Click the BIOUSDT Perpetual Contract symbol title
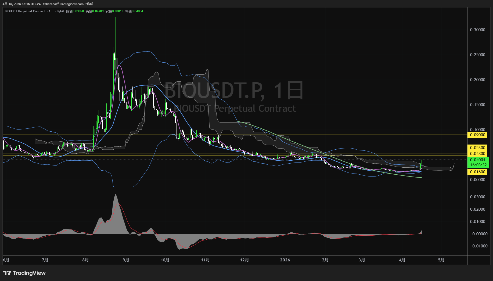 [25, 11]
